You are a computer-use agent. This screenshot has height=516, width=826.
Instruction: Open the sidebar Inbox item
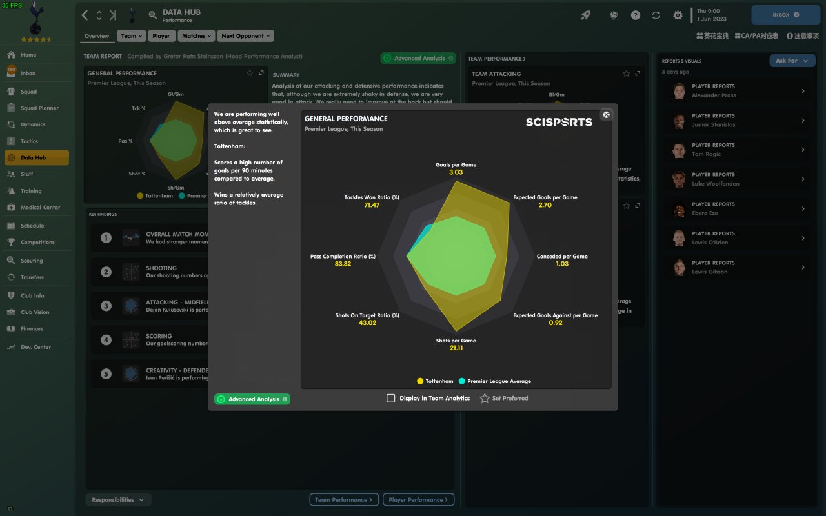pos(37,73)
